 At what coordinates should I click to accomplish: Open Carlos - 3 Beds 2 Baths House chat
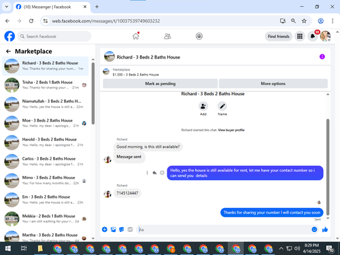(46, 161)
